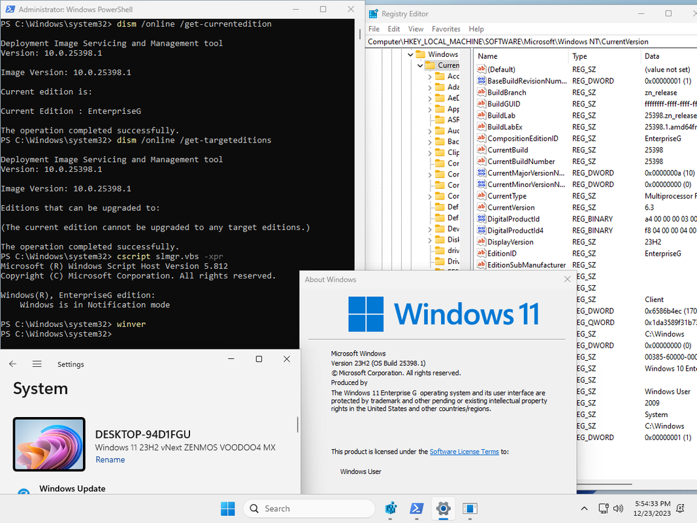Open the Help menu in Registry Editor
This screenshot has height=523, width=697.
click(x=476, y=29)
